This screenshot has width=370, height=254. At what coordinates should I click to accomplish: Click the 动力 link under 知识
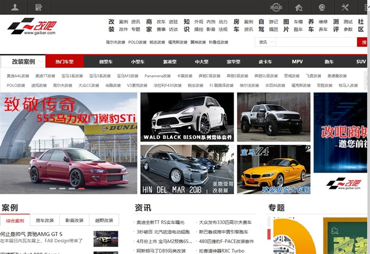pos(223,22)
